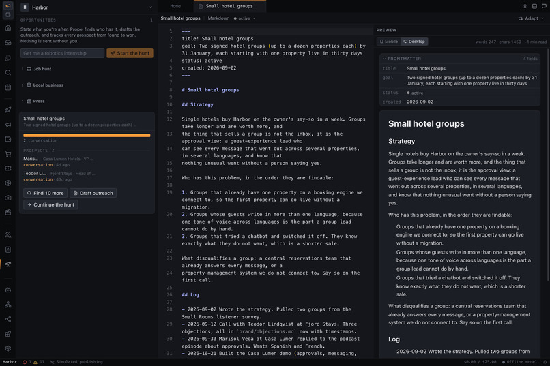Click Continue the hunt button

click(x=50, y=205)
